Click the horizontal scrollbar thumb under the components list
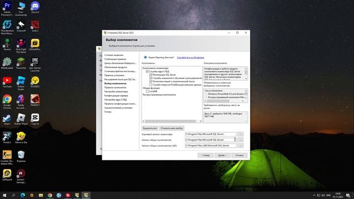The height and width of the screenshot is (199, 354). 170,121
